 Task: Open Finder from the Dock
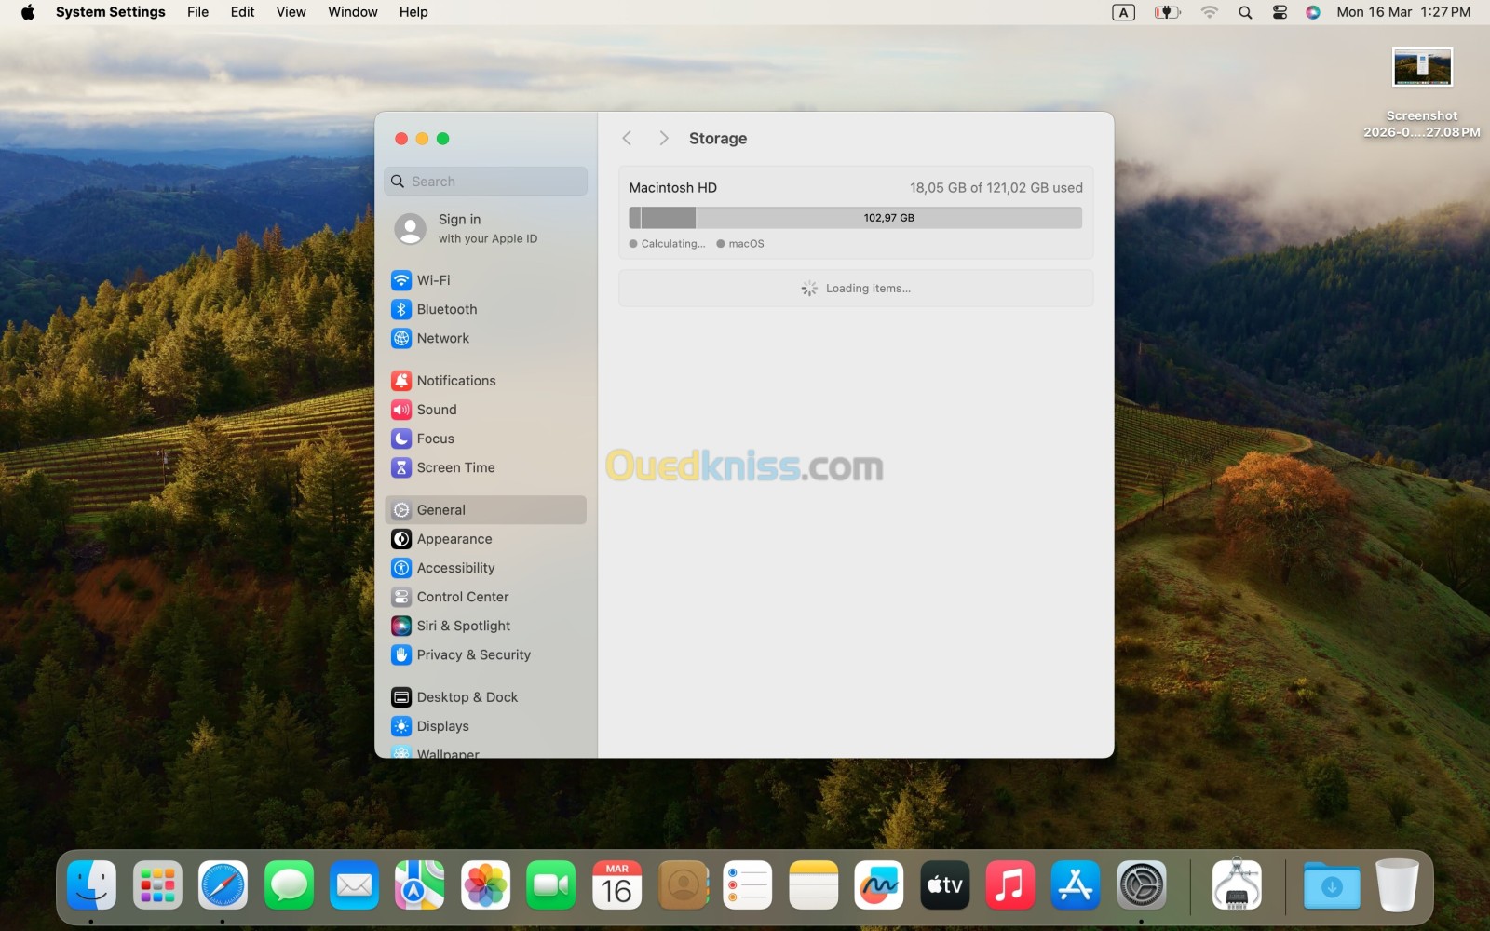[91, 885]
